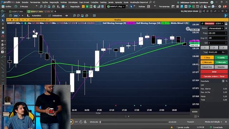Click the orange C buy icon in Negociação toolbar

pos(83,6)
